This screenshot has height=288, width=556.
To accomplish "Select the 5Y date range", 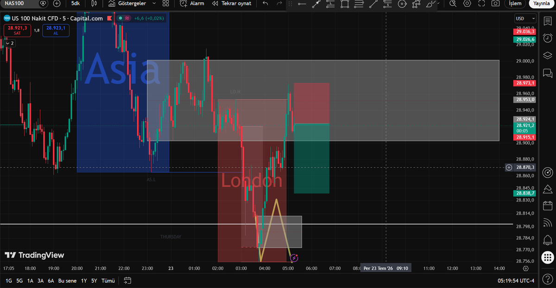I will click(x=94, y=281).
